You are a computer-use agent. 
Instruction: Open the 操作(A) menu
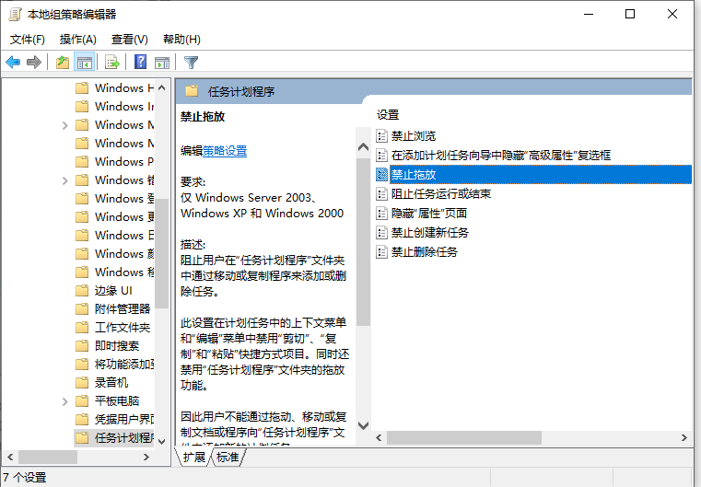[x=77, y=40]
